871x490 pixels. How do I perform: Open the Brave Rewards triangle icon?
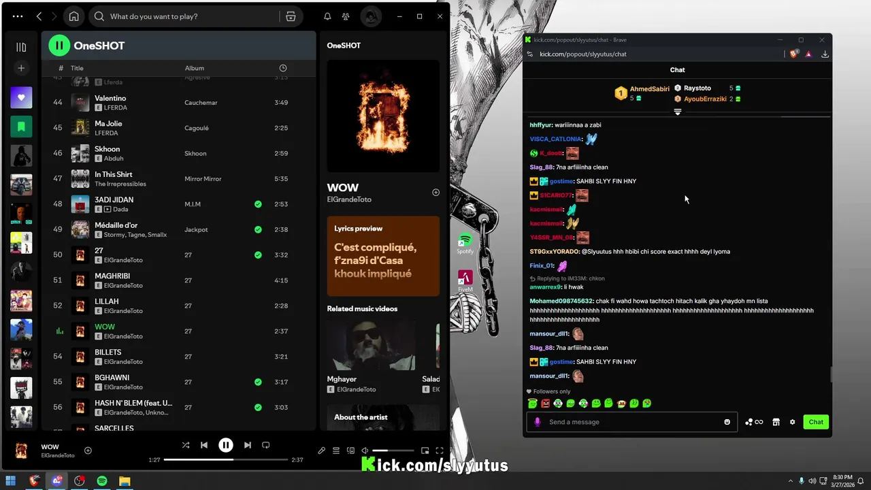tap(808, 54)
